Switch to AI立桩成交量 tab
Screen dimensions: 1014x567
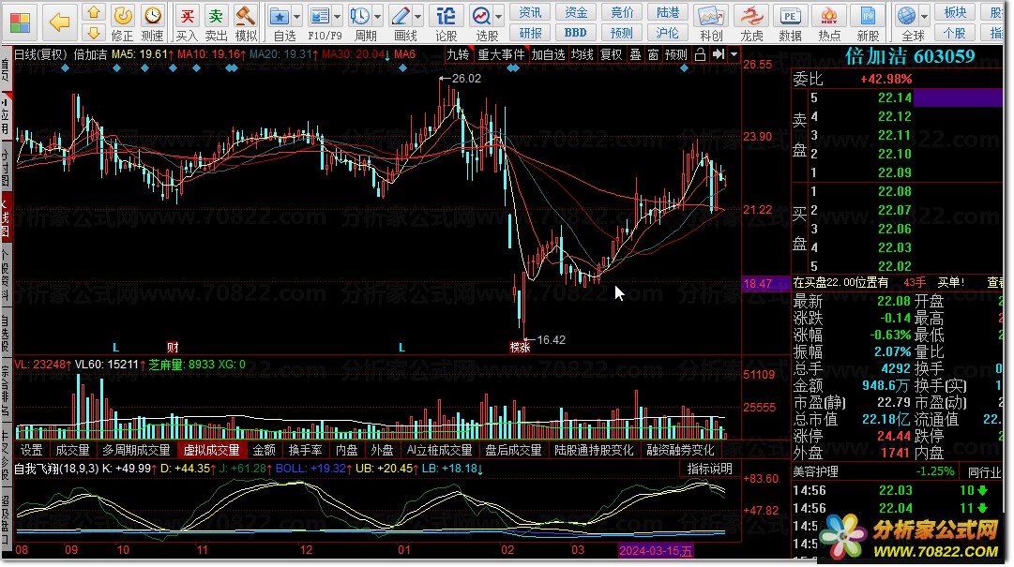click(439, 450)
